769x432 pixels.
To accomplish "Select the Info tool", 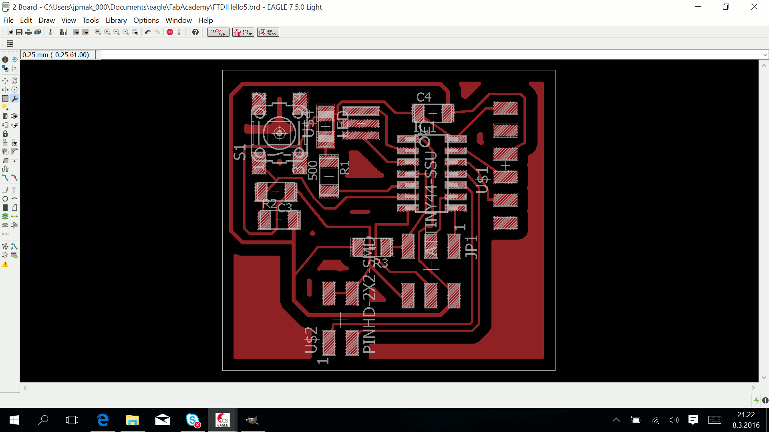I will tap(5, 60).
